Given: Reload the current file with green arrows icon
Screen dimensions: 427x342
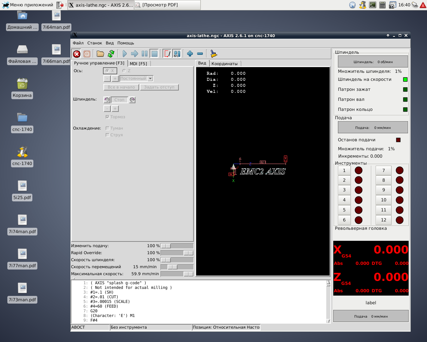Looking at the screenshot, I should point(111,54).
